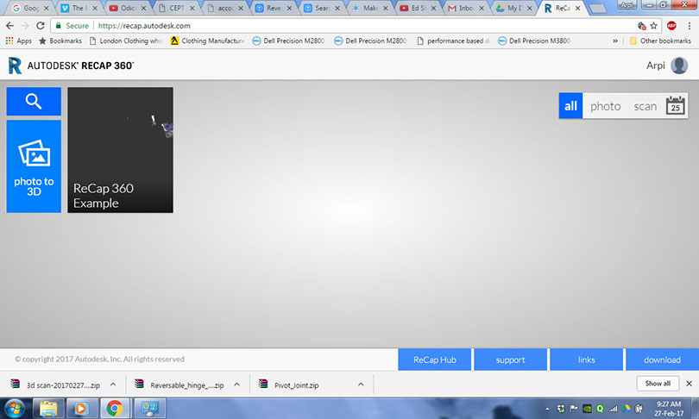Open Arpi user profile avatar
The width and height of the screenshot is (699, 419).
click(679, 66)
